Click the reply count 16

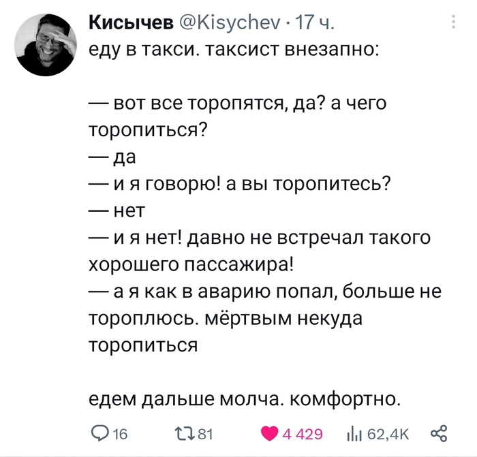pos(119,435)
